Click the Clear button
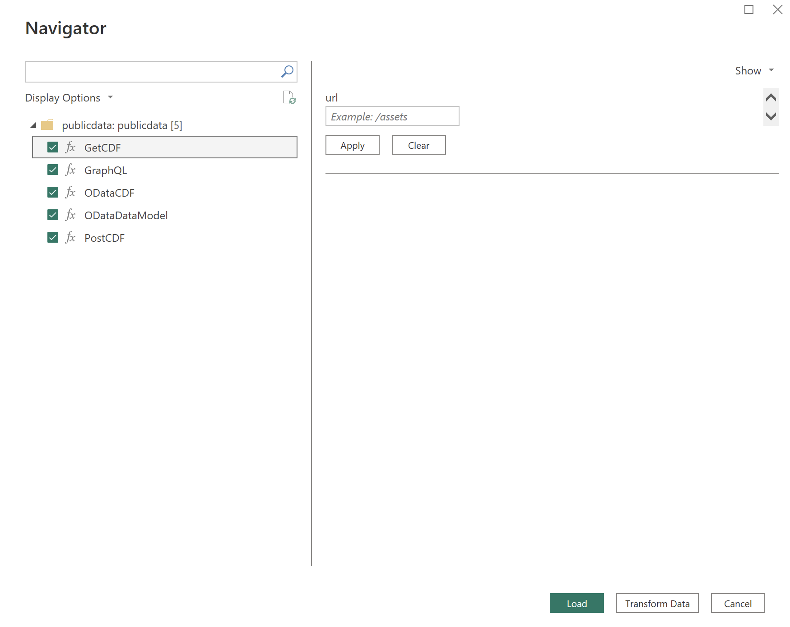This screenshot has height=627, width=790. (x=418, y=145)
